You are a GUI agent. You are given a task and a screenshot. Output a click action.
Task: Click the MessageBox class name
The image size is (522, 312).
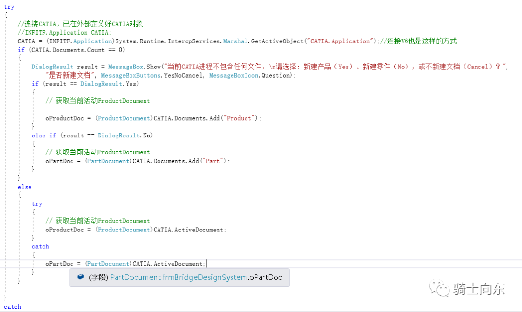coord(126,67)
